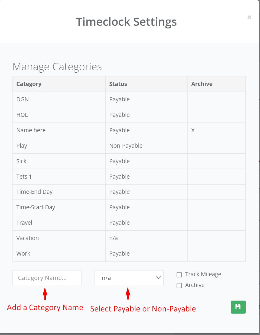Tick the Archive checkbox
Screen dimensions: 260x335
point(179,286)
